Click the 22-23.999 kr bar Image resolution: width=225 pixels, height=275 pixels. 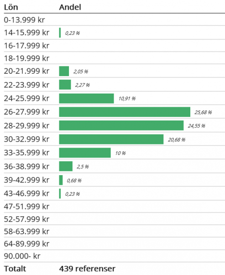(x=65, y=85)
